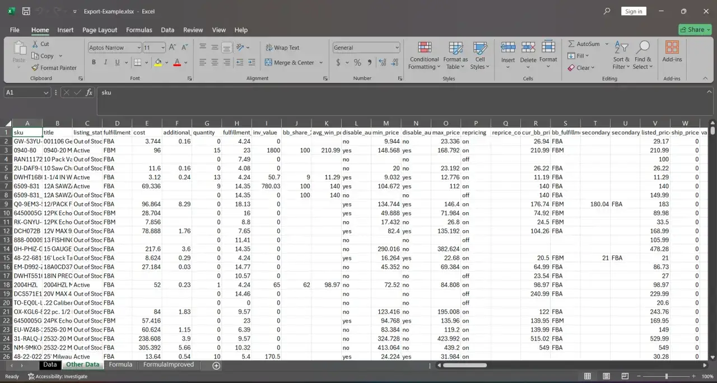
Task: Switch to the Data ribbon tab
Action: (167, 30)
